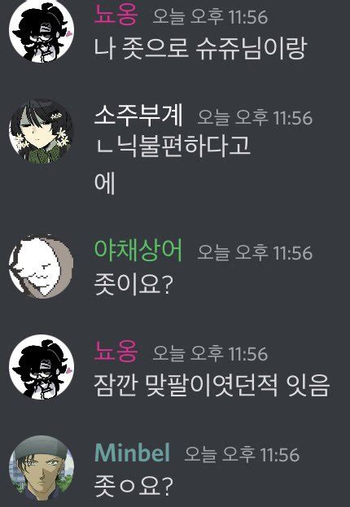Click the pink username 뇨옹 on the first message

[116, 15]
